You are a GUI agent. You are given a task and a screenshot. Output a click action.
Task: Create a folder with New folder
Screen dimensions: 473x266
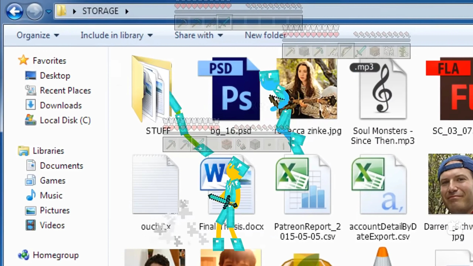[x=265, y=35]
